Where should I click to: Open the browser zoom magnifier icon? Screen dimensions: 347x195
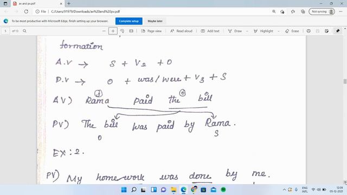(x=274, y=11)
